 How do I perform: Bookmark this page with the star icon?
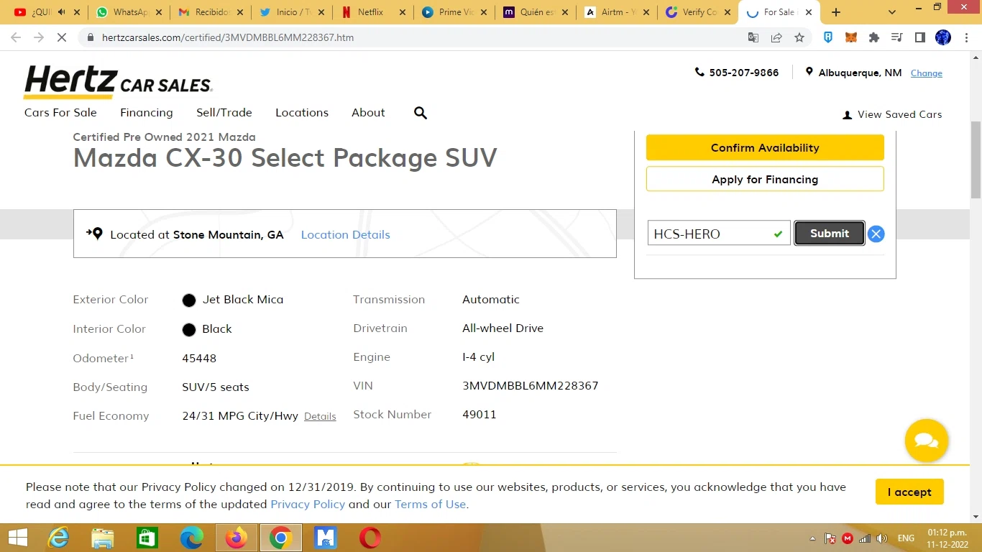click(799, 37)
